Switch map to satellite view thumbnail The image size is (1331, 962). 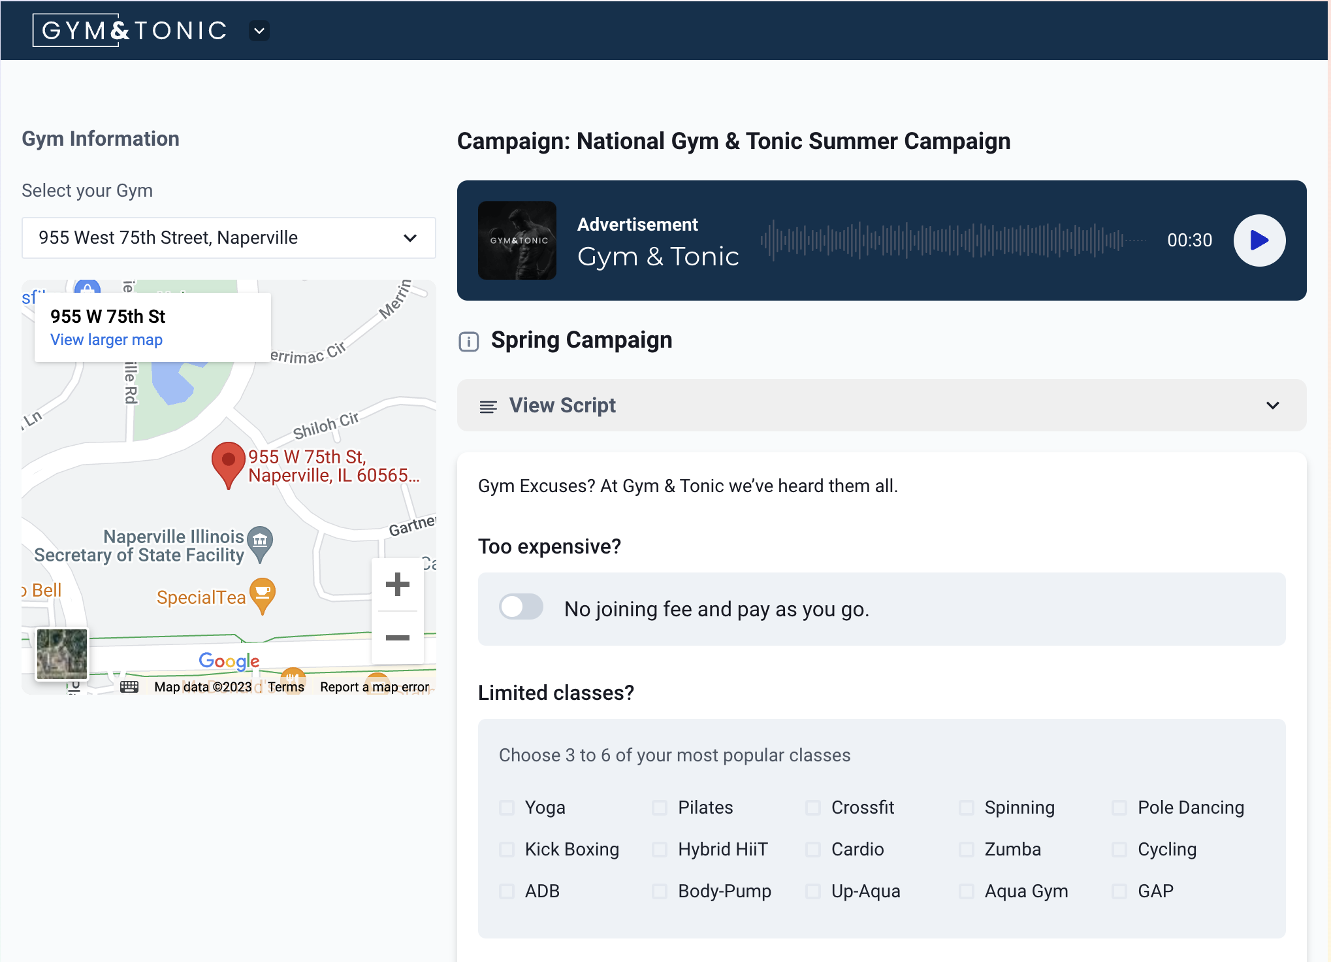pos(62,654)
